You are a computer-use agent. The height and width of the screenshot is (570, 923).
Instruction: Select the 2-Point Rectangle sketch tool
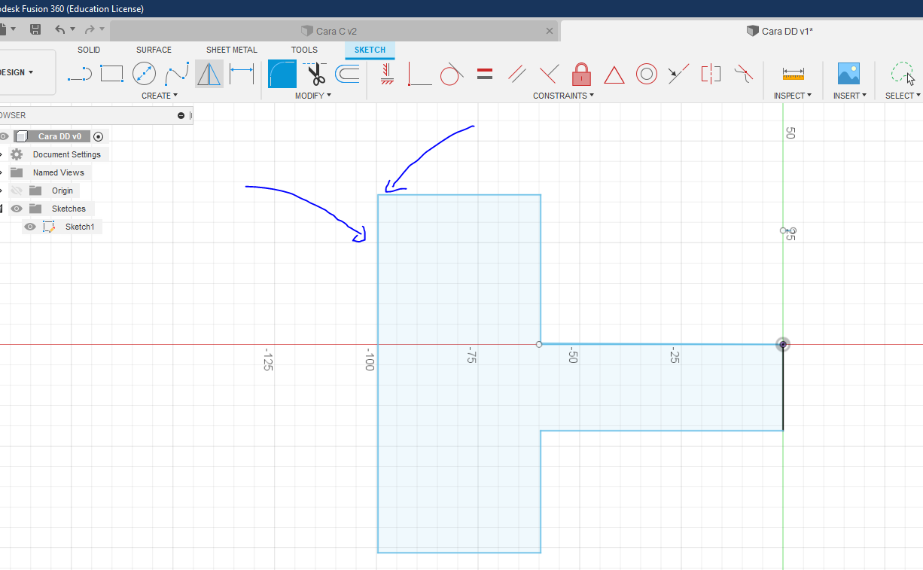pos(111,74)
